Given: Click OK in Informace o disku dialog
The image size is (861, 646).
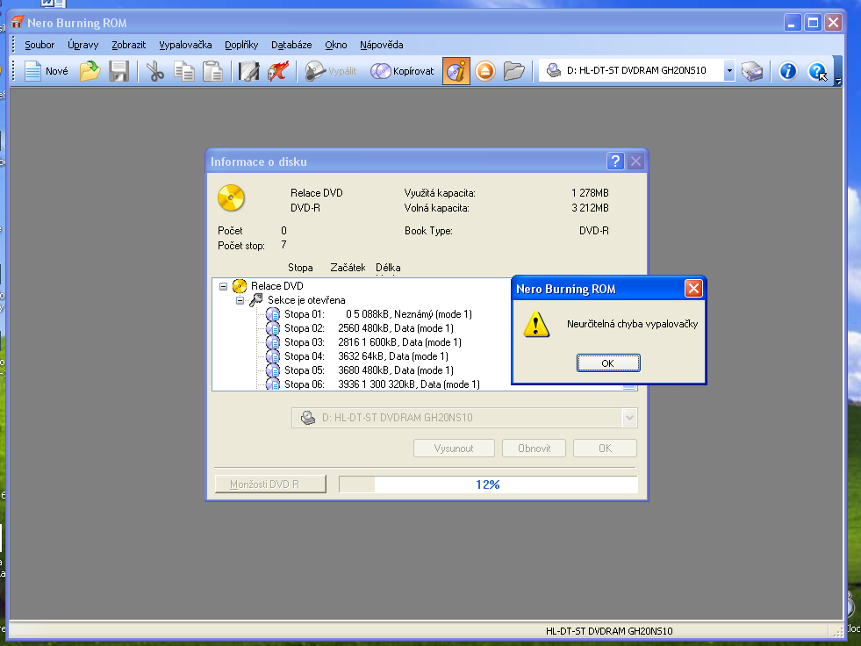Looking at the screenshot, I should 605,449.
